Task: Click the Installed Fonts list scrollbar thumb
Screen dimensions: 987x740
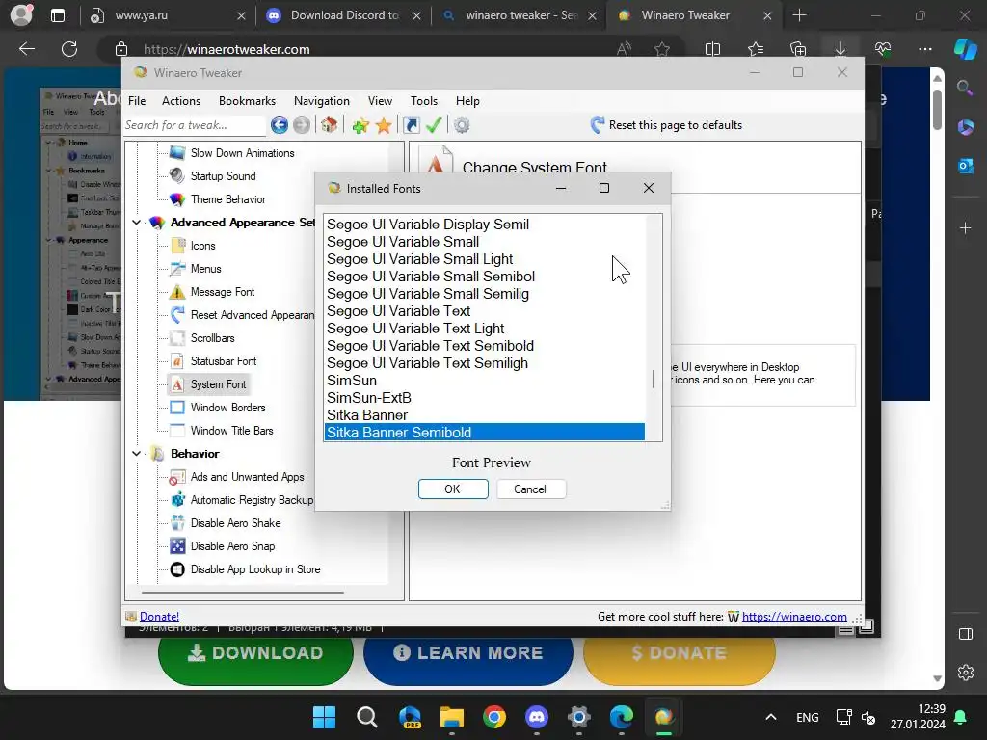Action: point(654,379)
